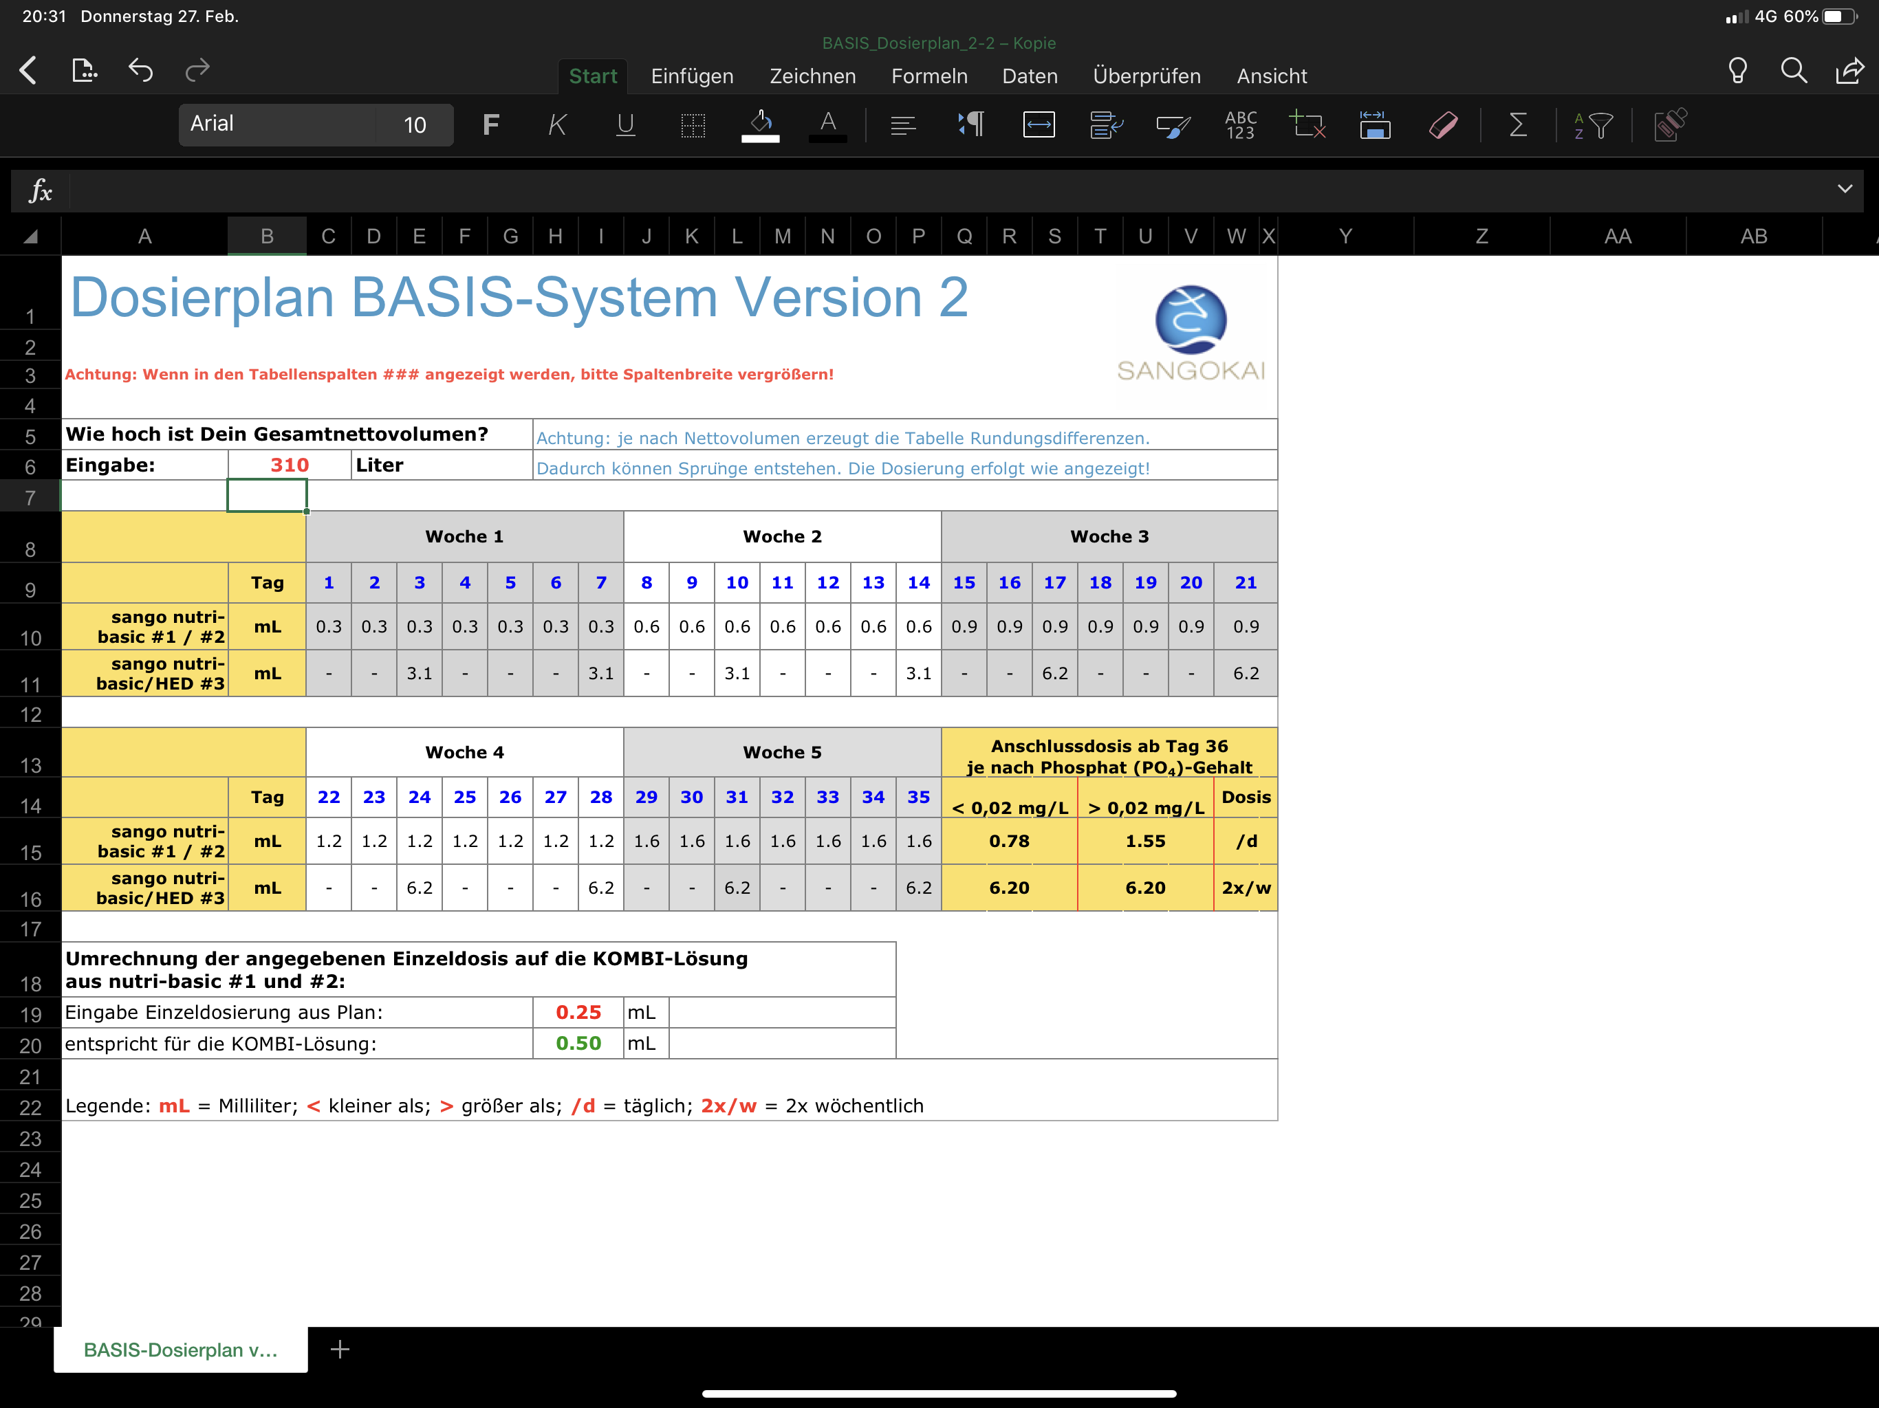Add a new sheet with plus button

pyautogui.click(x=340, y=1350)
